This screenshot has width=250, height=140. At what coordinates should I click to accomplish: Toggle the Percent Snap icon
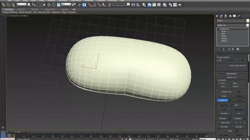[99, 5]
